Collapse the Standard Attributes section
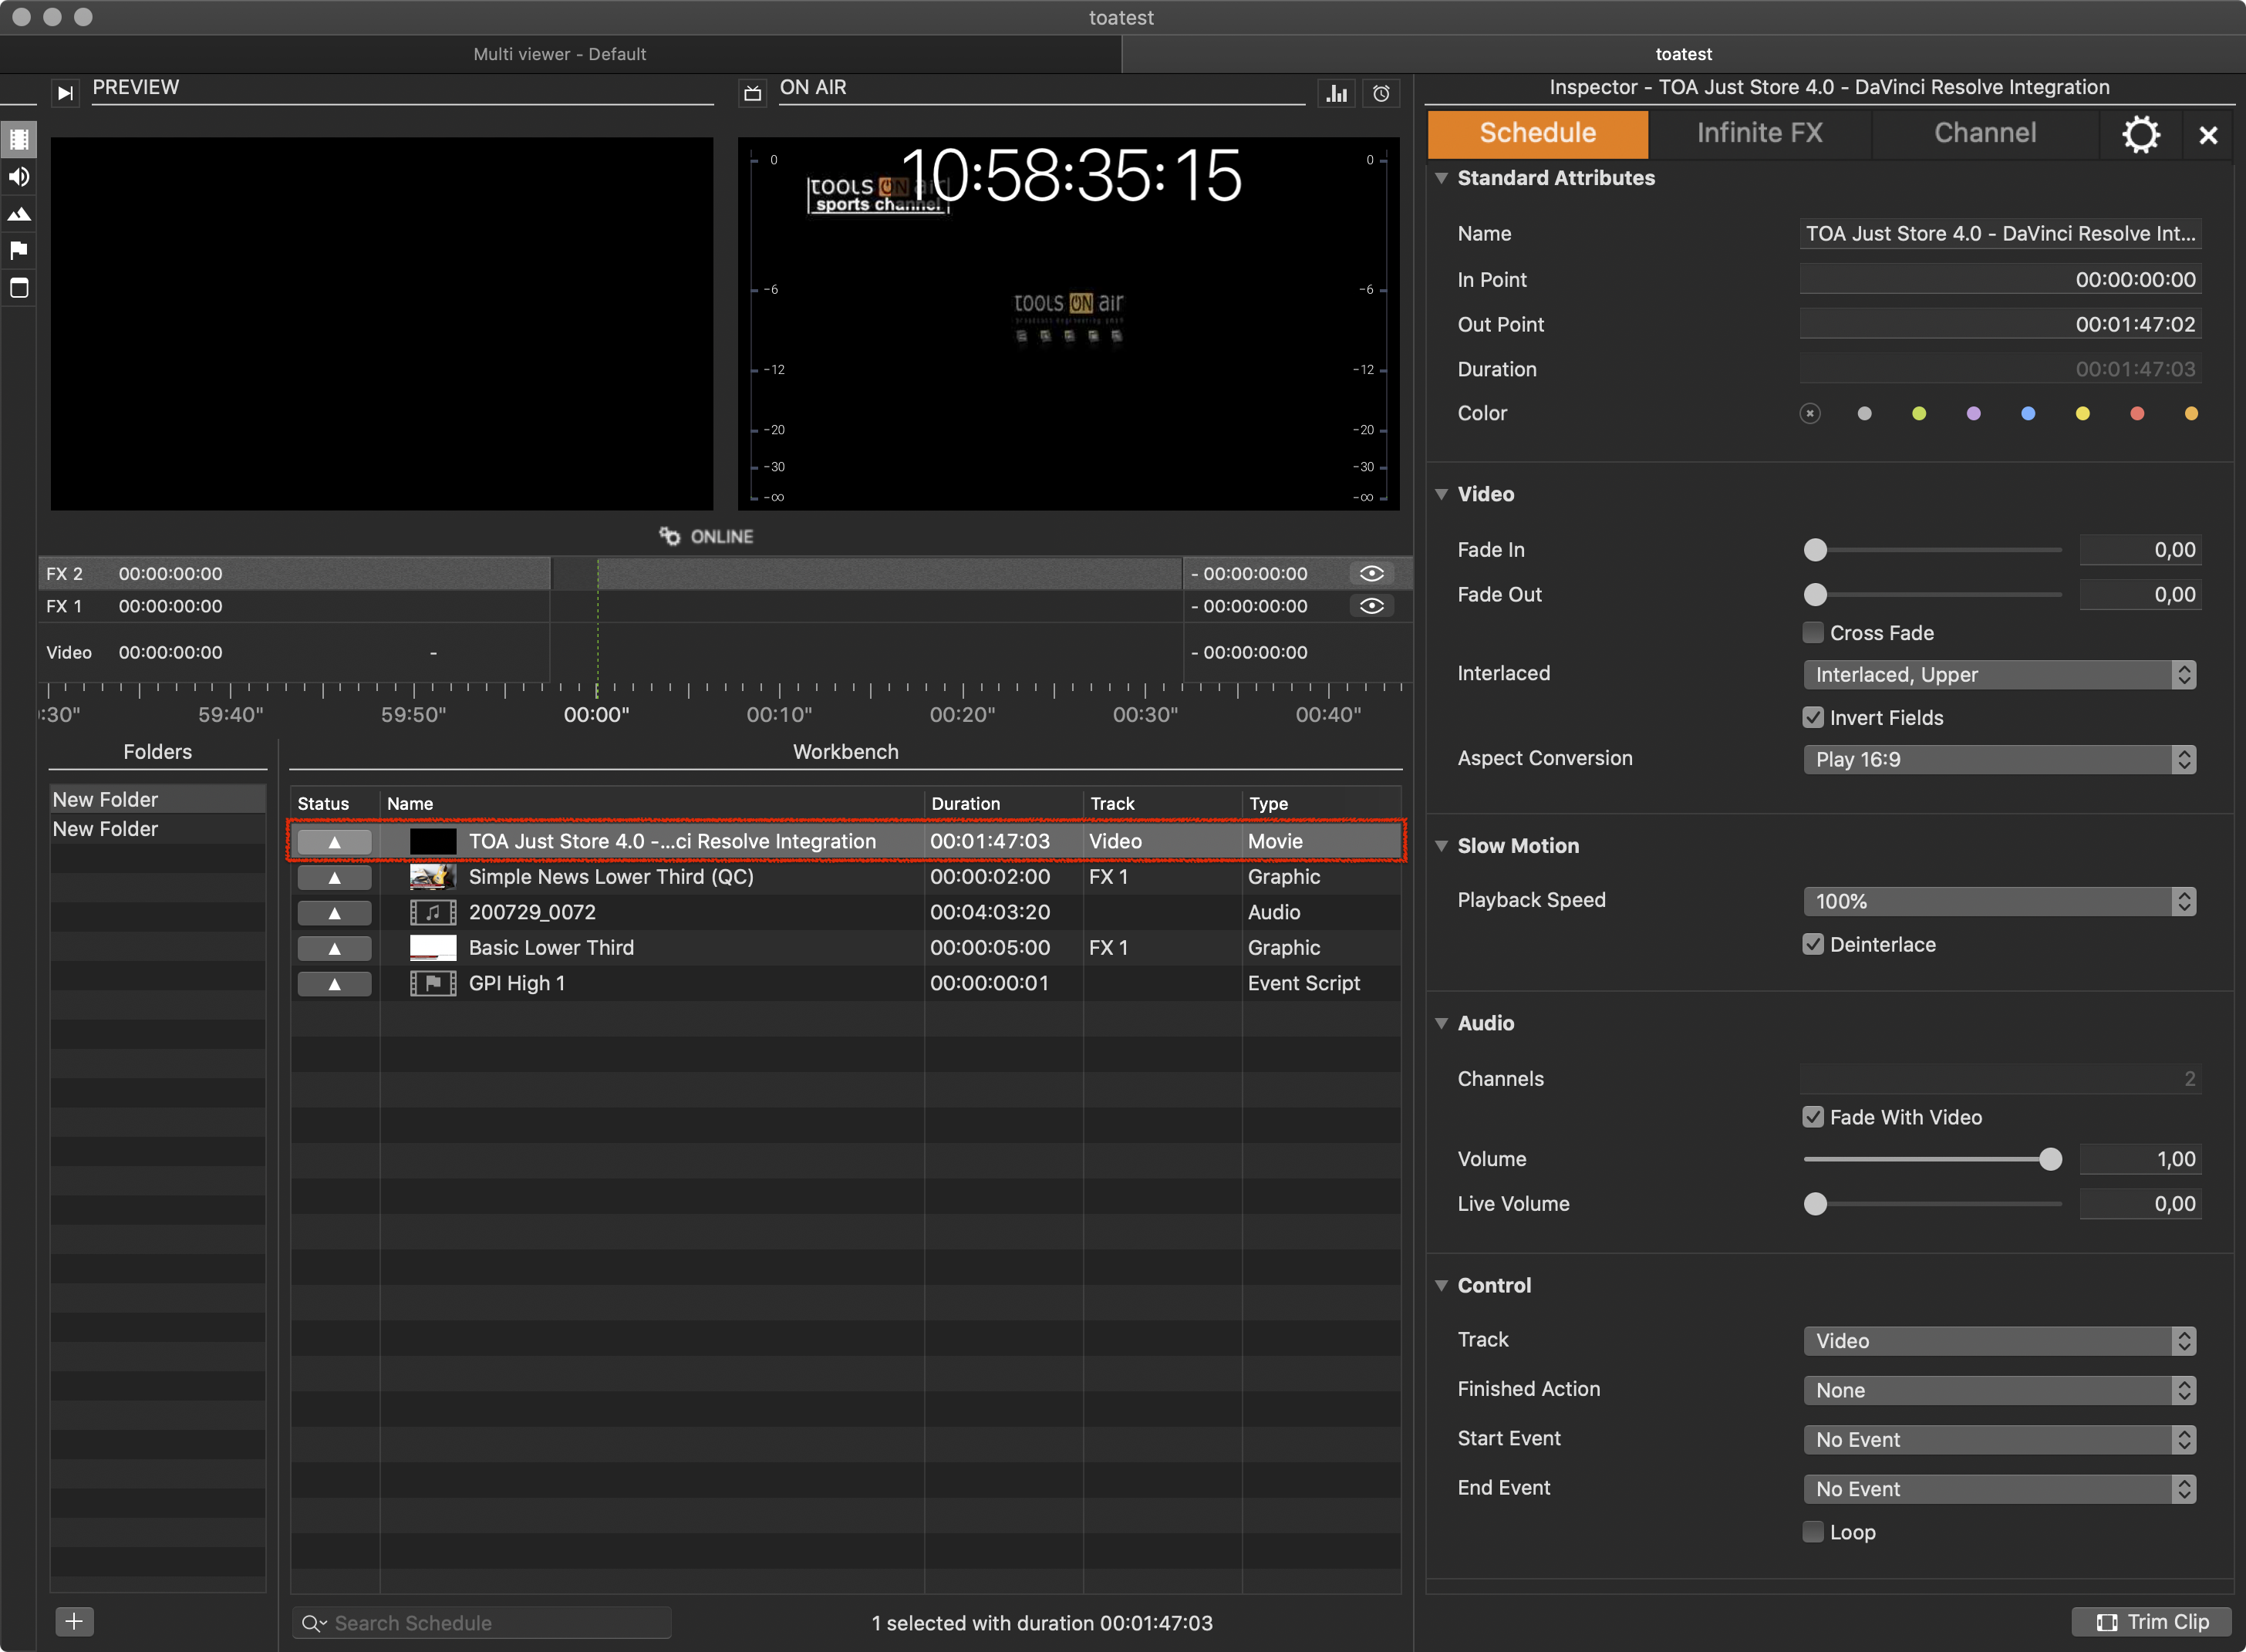This screenshot has width=2246, height=1652. coord(1442,178)
